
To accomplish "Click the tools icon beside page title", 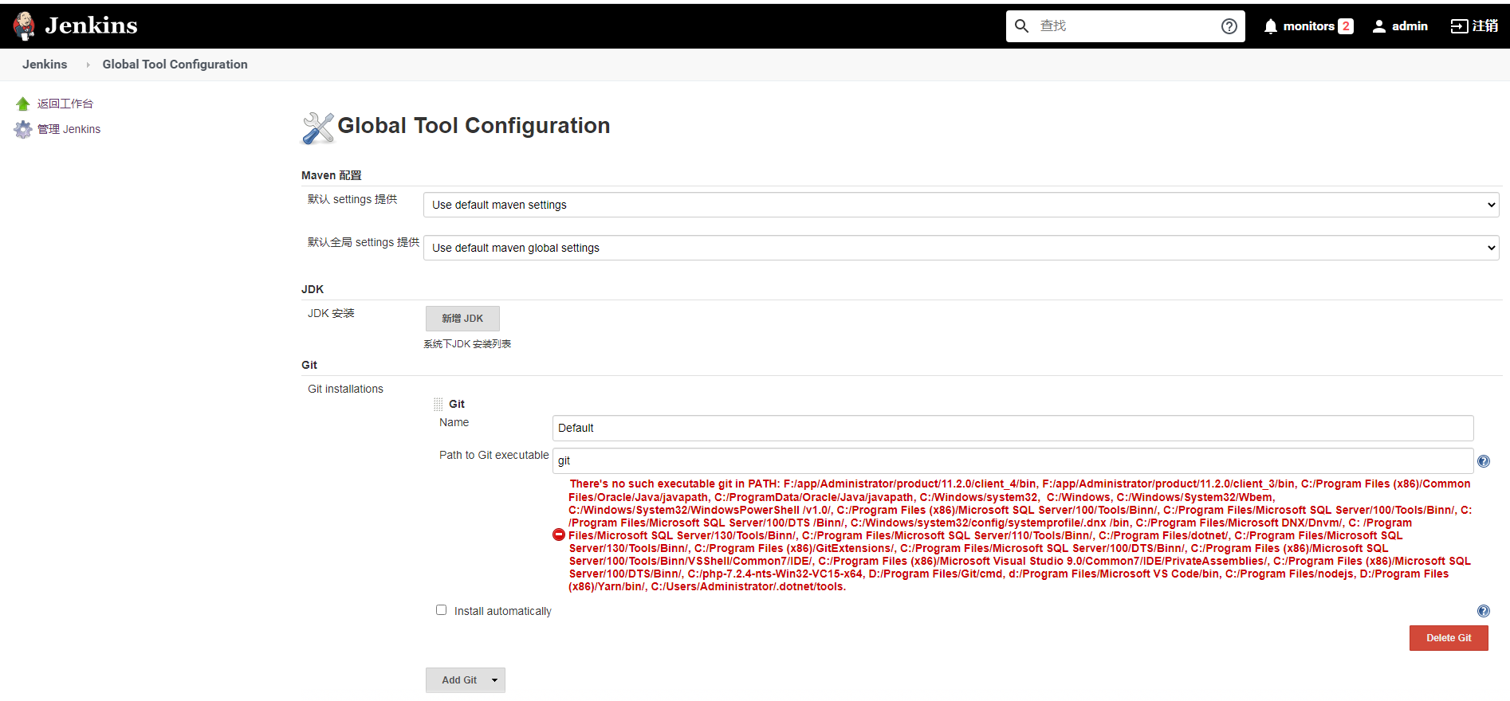I will click(318, 127).
